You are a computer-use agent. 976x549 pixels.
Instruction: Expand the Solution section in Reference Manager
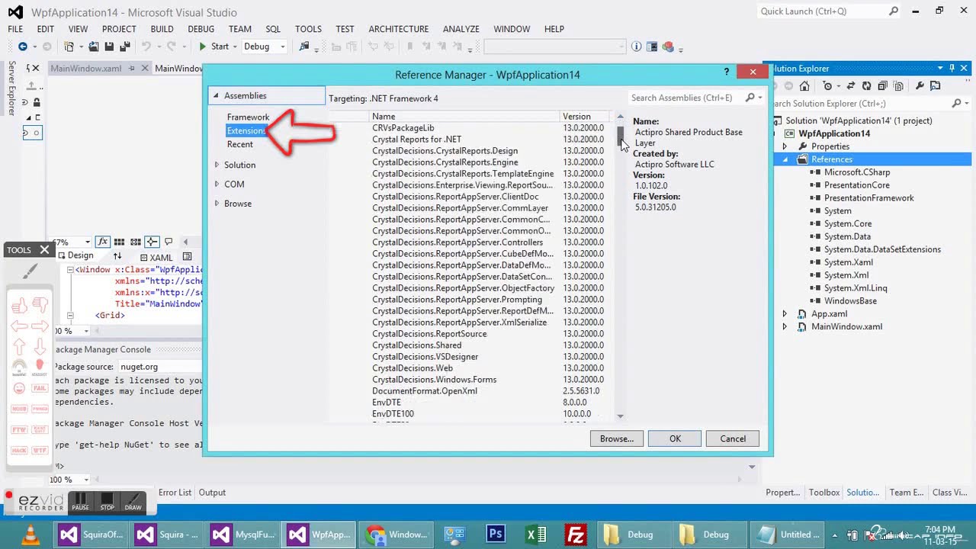tap(217, 165)
